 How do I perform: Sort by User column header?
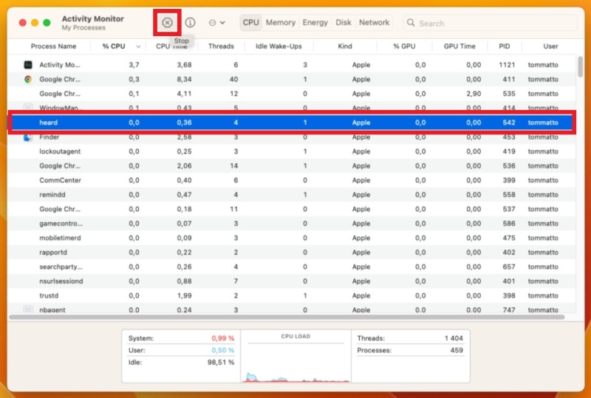tap(550, 47)
